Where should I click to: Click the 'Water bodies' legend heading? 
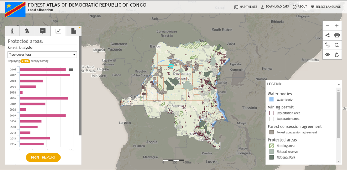click(280, 94)
